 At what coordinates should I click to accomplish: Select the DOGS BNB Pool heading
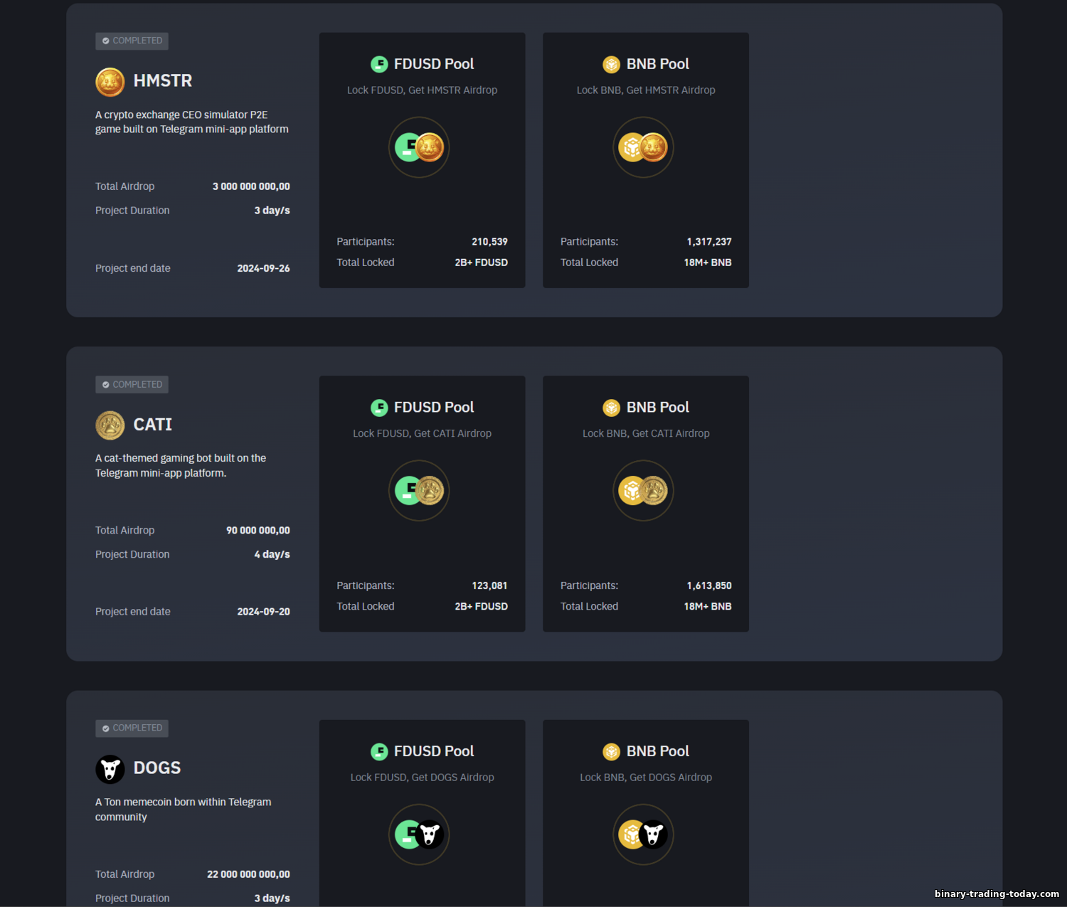(x=658, y=751)
